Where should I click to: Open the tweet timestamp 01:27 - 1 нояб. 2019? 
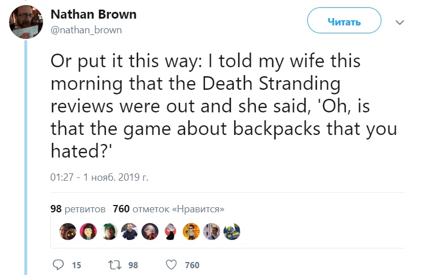pos(99,177)
